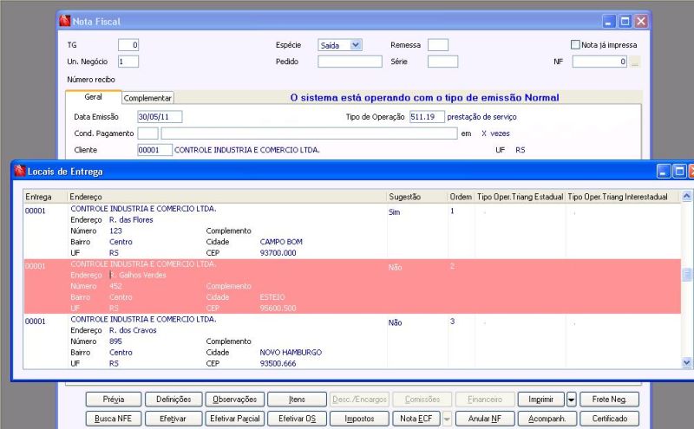Maximize the Locais de Entrega window
The image size is (694, 429).
(x=679, y=171)
